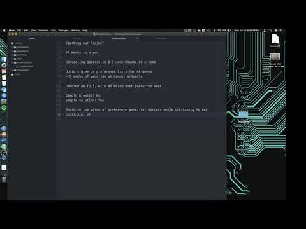The height and width of the screenshot is (229, 306).
Task: Place cursor in 'Scheduling doctors in 2-3 week blocks' line
Action: click(x=110, y=62)
